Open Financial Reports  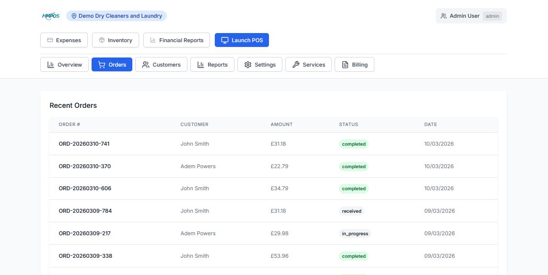click(177, 40)
